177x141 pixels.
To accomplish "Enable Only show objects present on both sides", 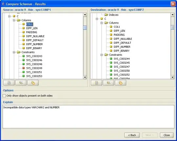I will click(4, 96).
